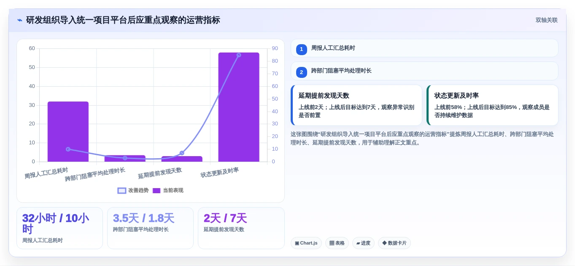Toggle the 当前表现 legend entry
Viewport: 575px width, 266px height.
(168, 190)
